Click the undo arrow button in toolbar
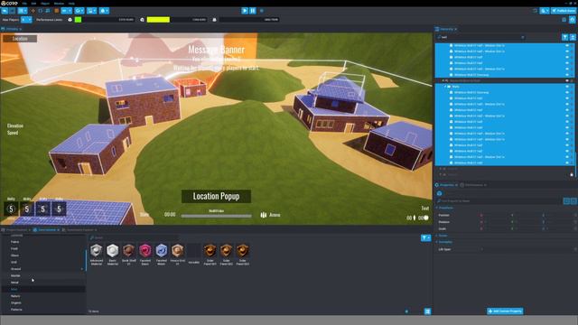This screenshot has height=325, width=578. [x=5, y=11]
